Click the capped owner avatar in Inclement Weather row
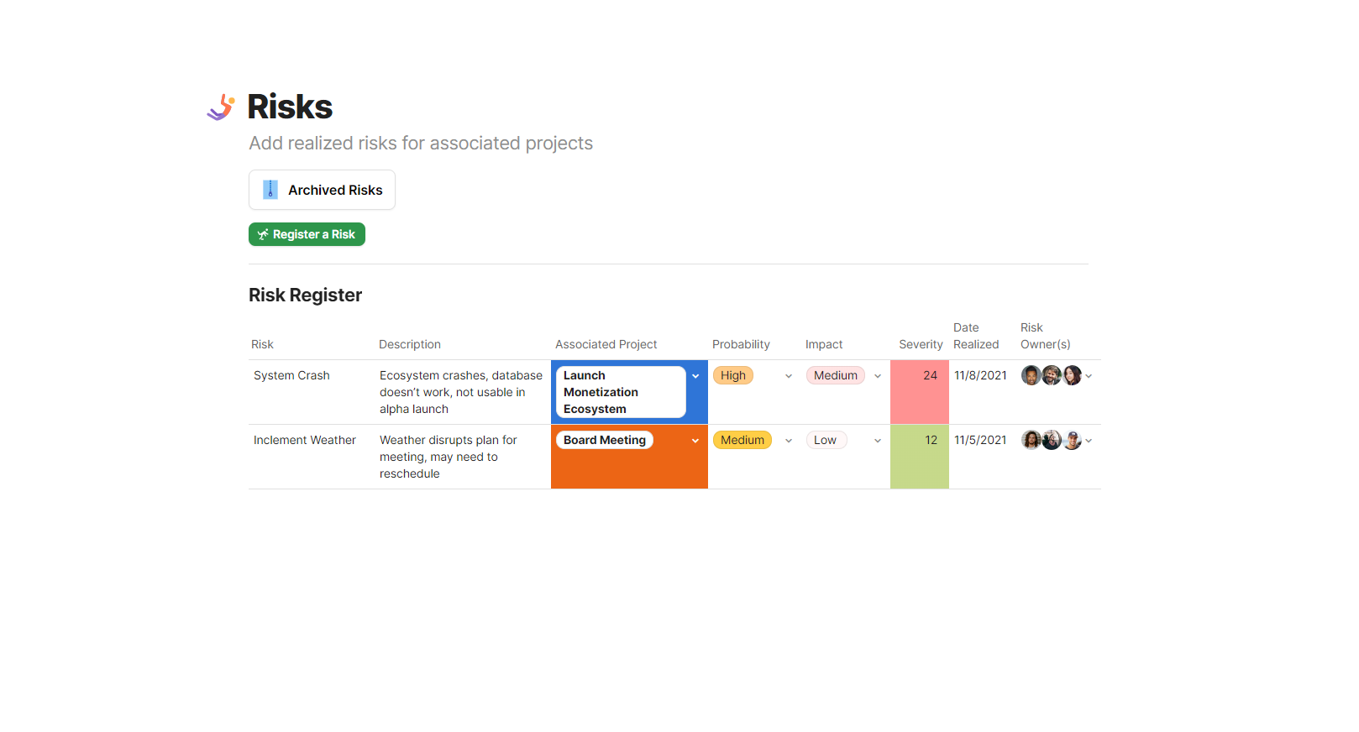 1073,440
